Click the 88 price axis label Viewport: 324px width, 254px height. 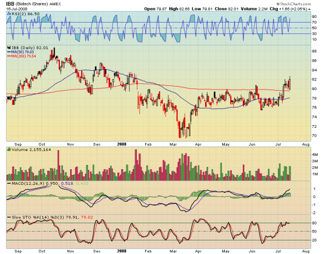[x=314, y=51]
